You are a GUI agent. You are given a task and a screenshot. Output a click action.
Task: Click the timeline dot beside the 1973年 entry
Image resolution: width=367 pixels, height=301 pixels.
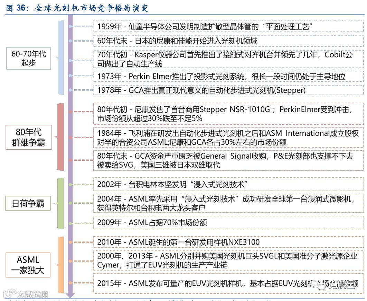tap(70, 76)
